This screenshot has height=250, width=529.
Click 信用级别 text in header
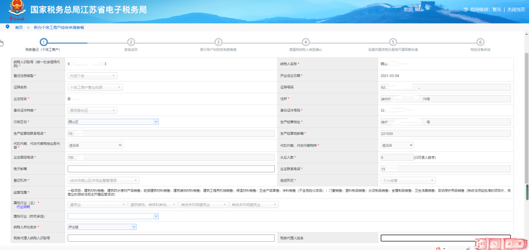click(x=480, y=9)
